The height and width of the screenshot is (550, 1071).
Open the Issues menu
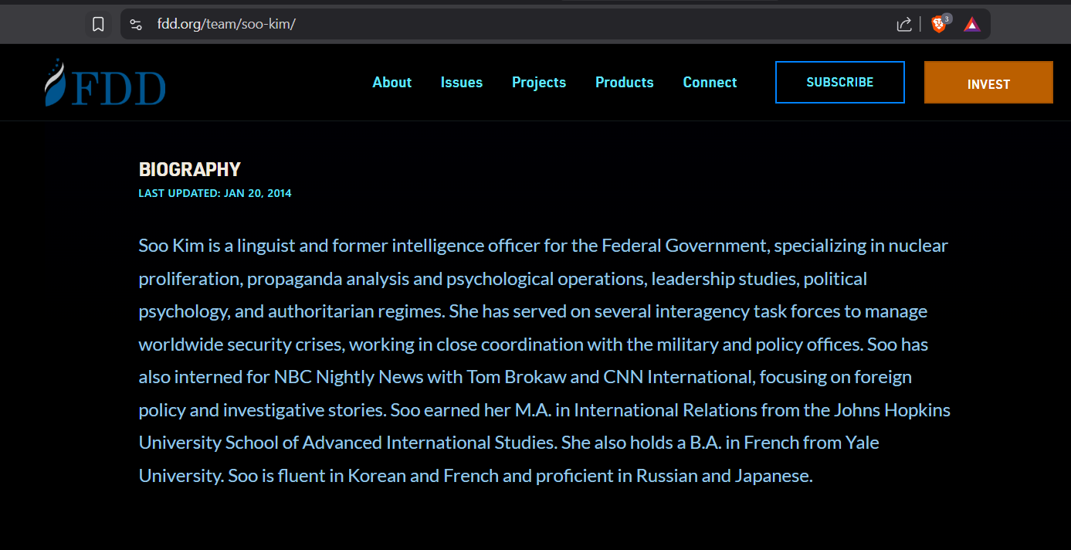point(462,83)
